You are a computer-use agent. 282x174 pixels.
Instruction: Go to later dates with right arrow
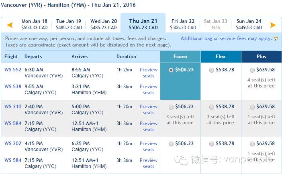273,25
